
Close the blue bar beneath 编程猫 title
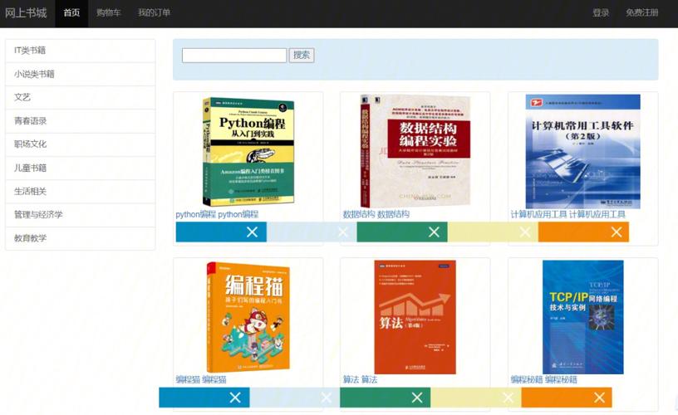click(235, 398)
